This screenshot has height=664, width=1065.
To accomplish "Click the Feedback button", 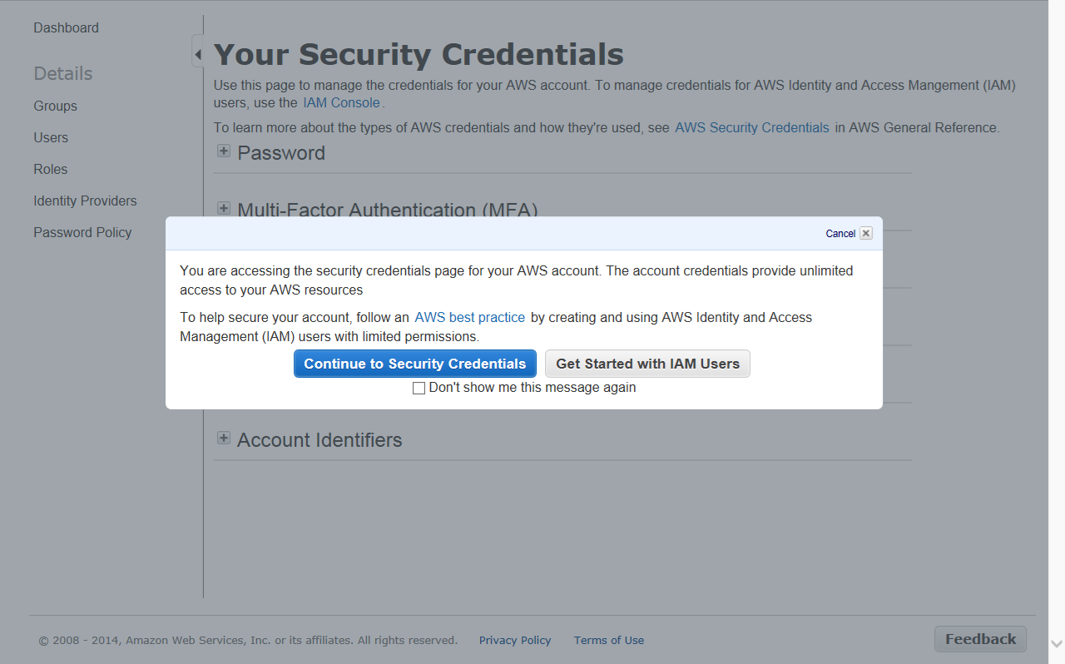I will click(x=980, y=639).
